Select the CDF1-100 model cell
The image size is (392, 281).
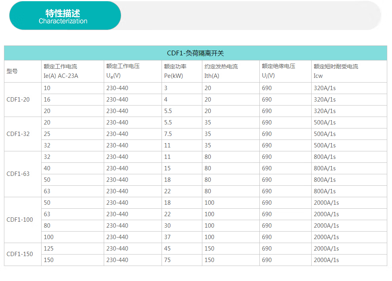tap(20, 220)
